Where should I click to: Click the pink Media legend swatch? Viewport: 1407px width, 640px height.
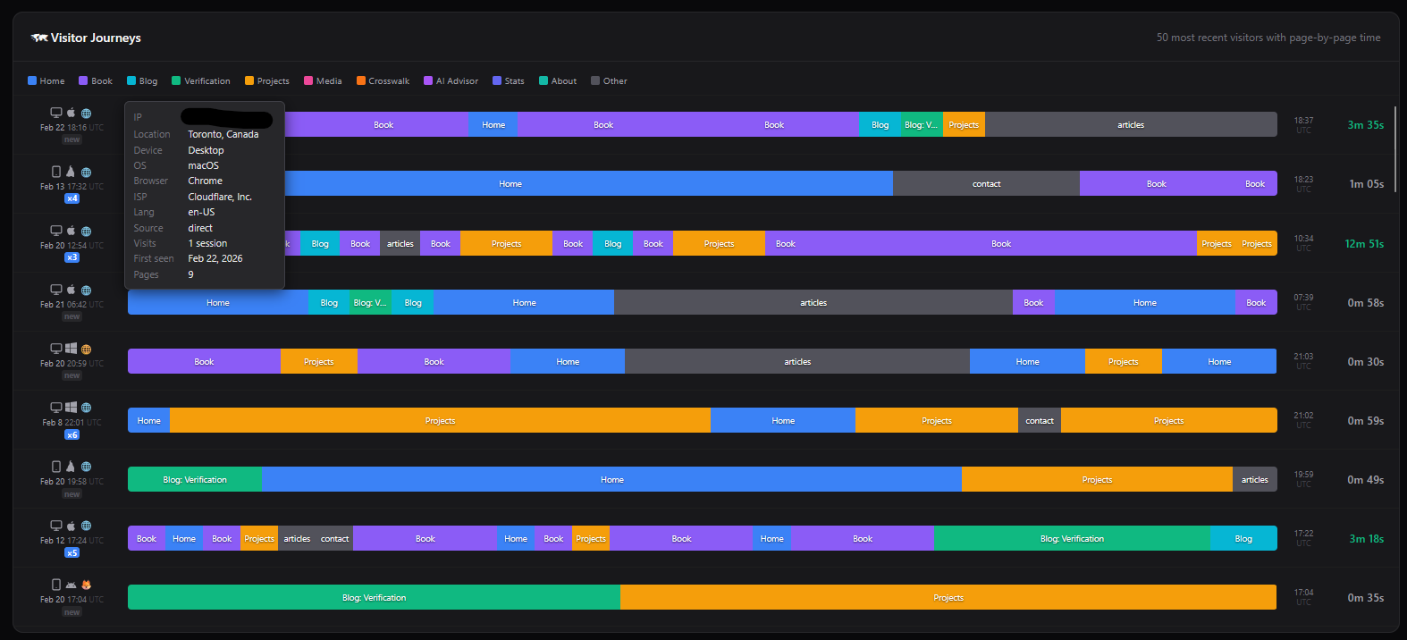tap(308, 80)
